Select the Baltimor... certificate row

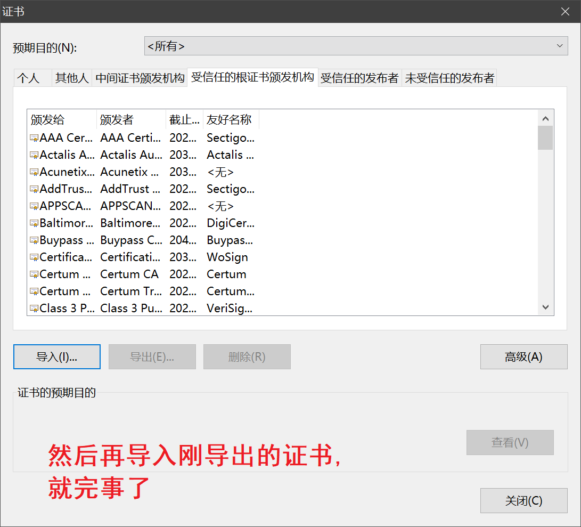pos(143,223)
